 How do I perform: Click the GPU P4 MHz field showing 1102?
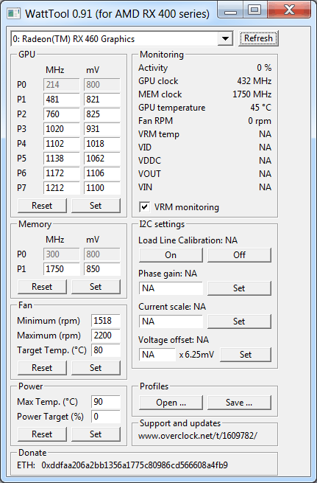click(61, 144)
